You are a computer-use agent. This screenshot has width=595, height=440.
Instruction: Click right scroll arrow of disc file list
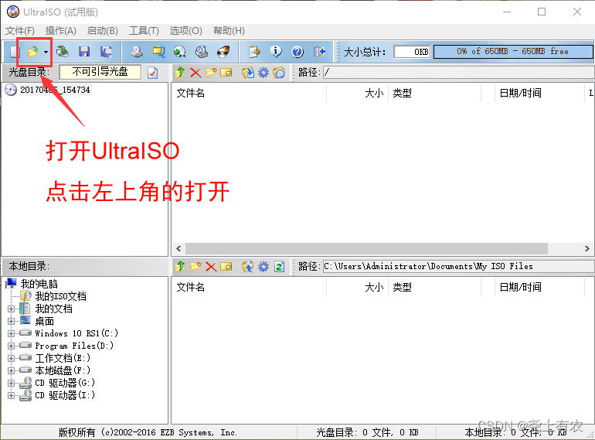[x=586, y=249]
